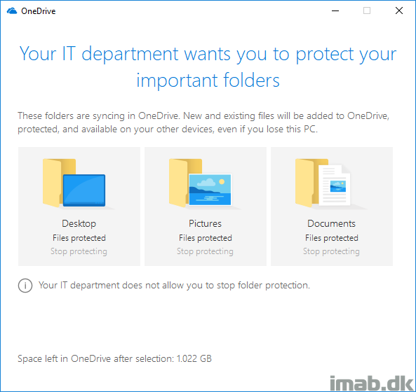Stop protecting the Pictures folder
This screenshot has height=392, width=416.
(x=205, y=251)
